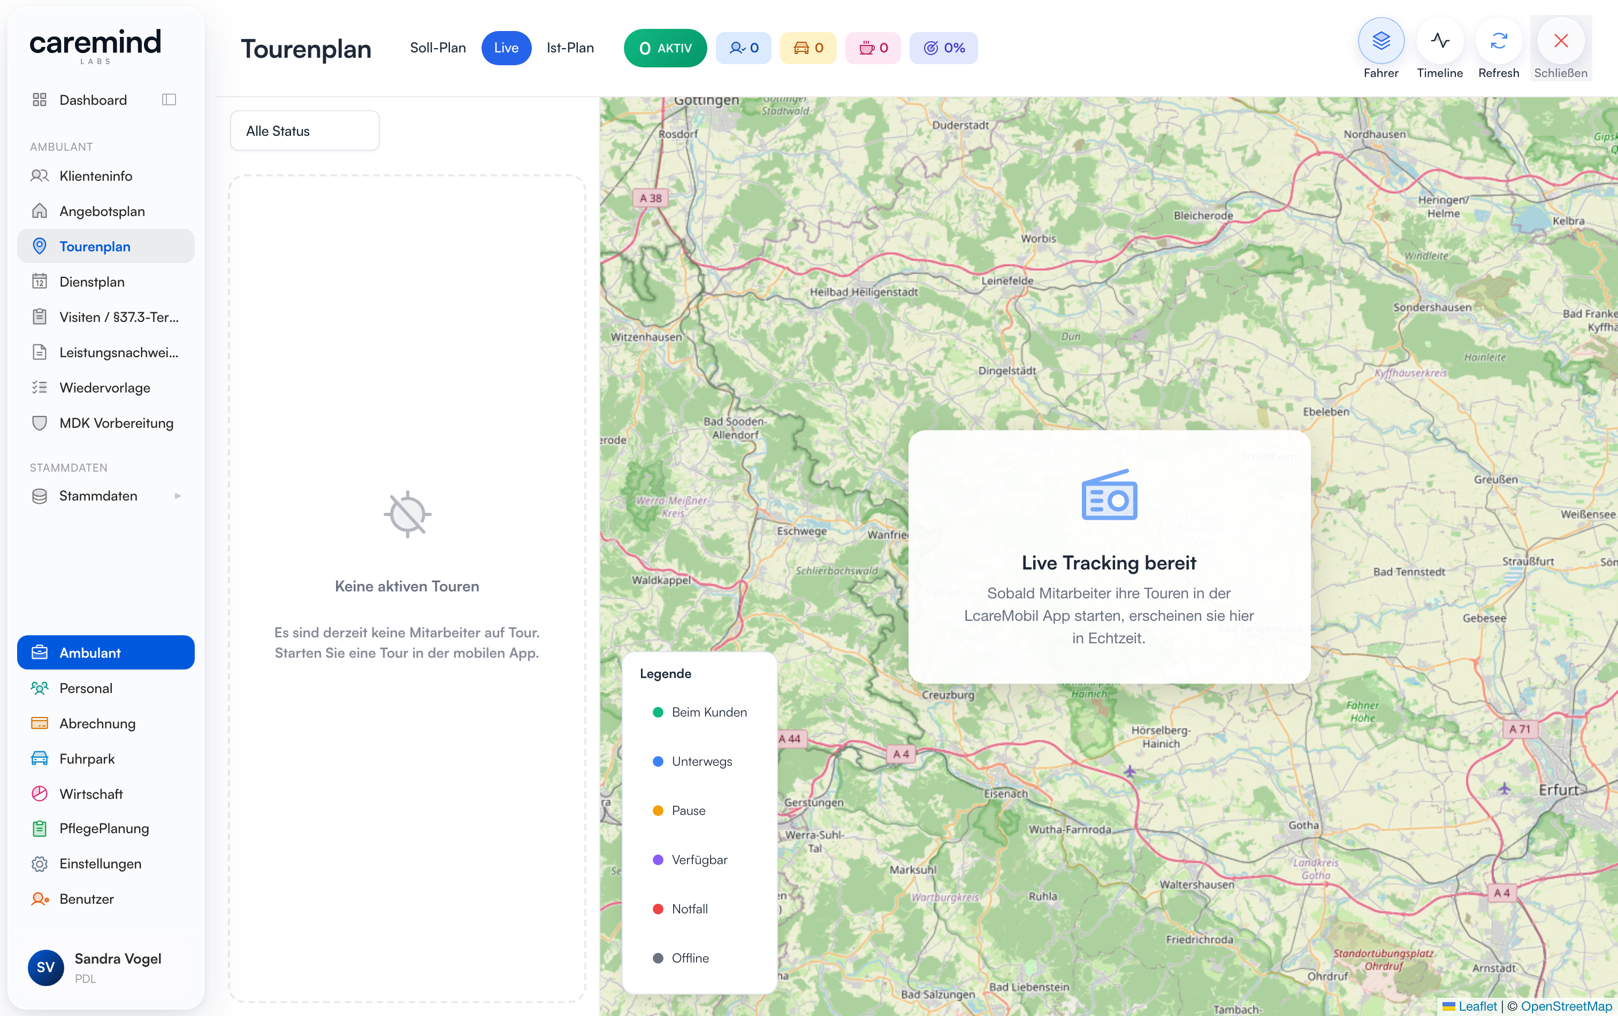The image size is (1618, 1016).
Task: Open the Fahrer layers icon
Action: coord(1381,41)
